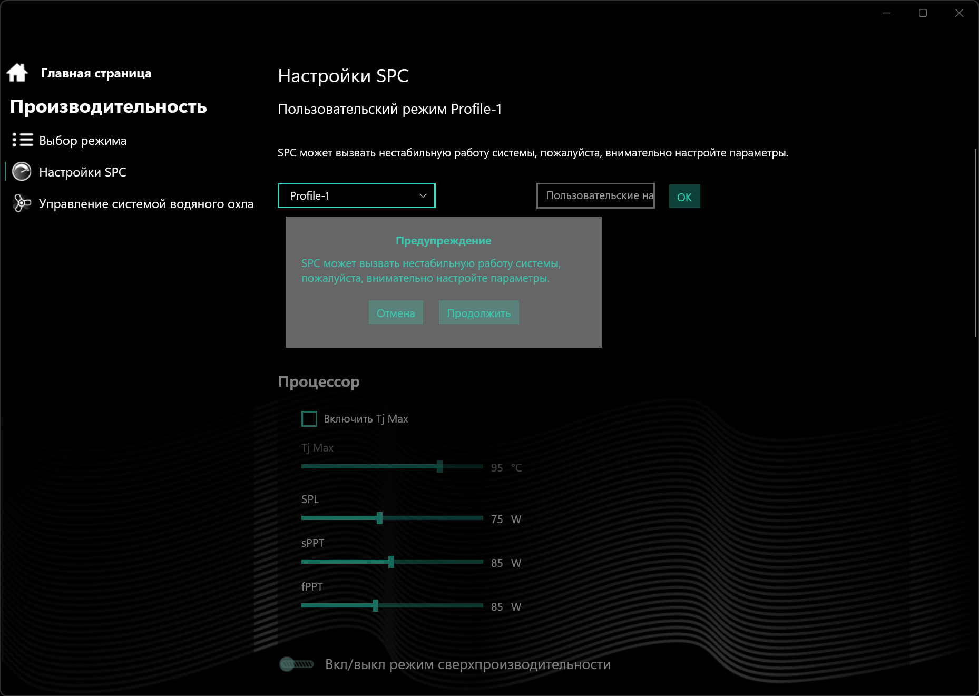This screenshot has width=979, height=696.
Task: Select Управление системой водяного охла item
Action: (146, 204)
